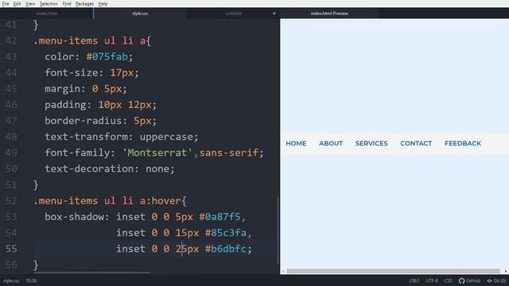Image resolution: width=509 pixels, height=286 pixels.
Task: Click the a:hover selector text
Action: 160,201
